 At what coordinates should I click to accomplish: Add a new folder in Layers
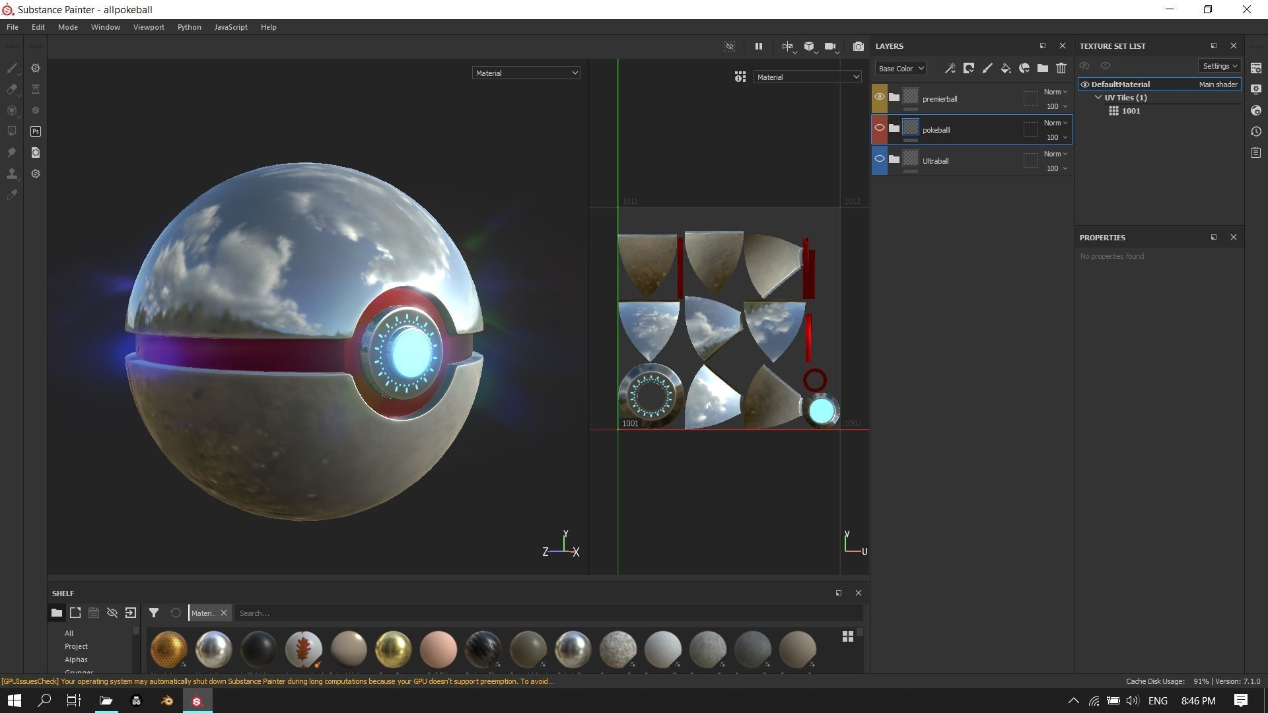pyautogui.click(x=1043, y=68)
